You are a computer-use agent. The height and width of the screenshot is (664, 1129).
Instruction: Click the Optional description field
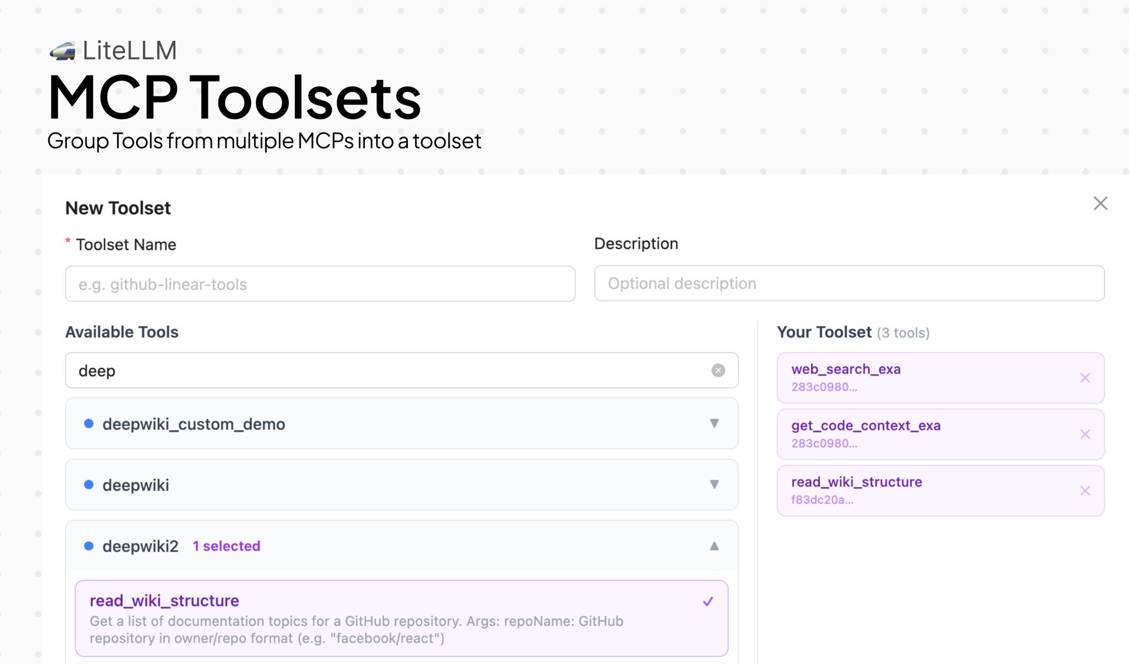(x=849, y=283)
